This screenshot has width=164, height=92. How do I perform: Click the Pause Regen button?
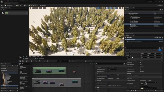[x=34, y=61]
